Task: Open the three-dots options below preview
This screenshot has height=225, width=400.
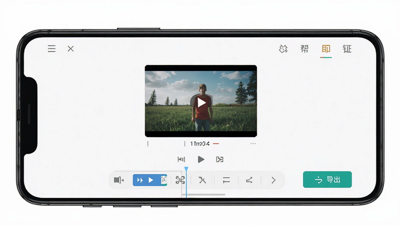Action: tap(253, 144)
